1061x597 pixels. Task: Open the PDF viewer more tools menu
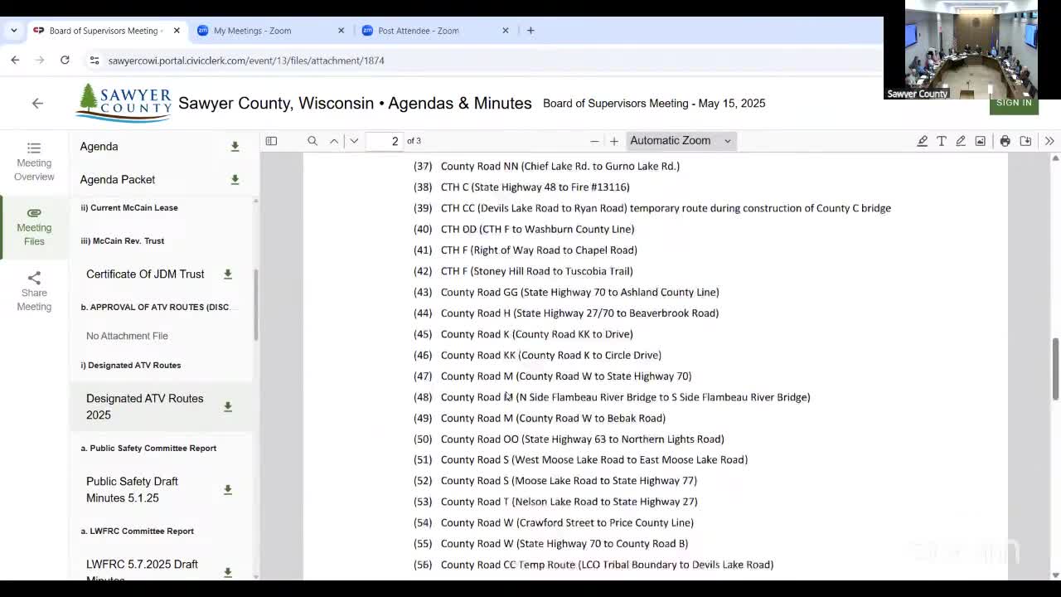tap(1049, 141)
